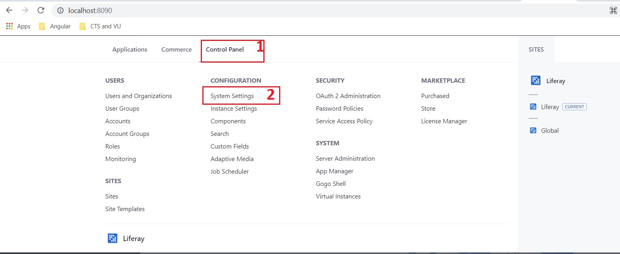
Task: Open the Accounts link
Action: click(x=118, y=121)
